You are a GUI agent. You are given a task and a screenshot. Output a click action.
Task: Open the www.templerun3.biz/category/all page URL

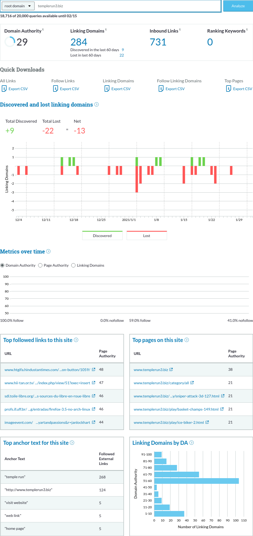[161, 383]
